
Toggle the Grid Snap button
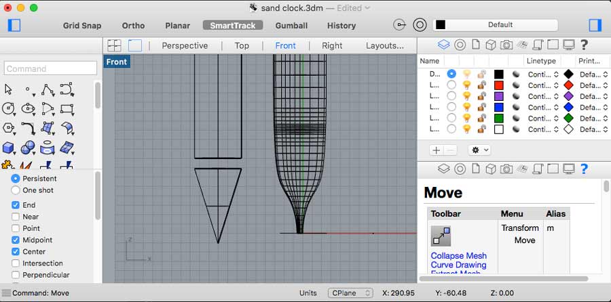click(82, 26)
